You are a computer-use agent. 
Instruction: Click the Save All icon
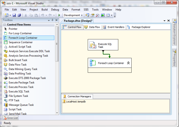pyautogui.click(x=19, y=15)
